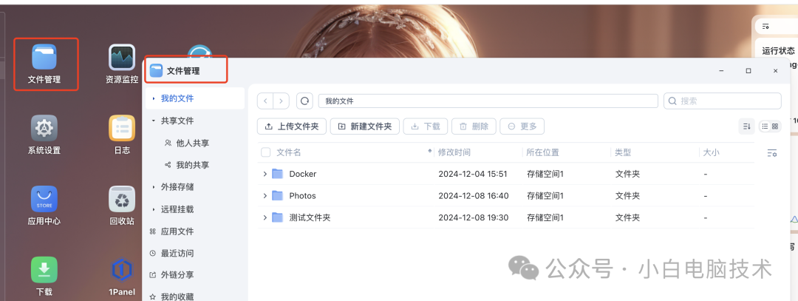Expand the Docker folder row
The height and width of the screenshot is (301, 798).
pos(265,174)
